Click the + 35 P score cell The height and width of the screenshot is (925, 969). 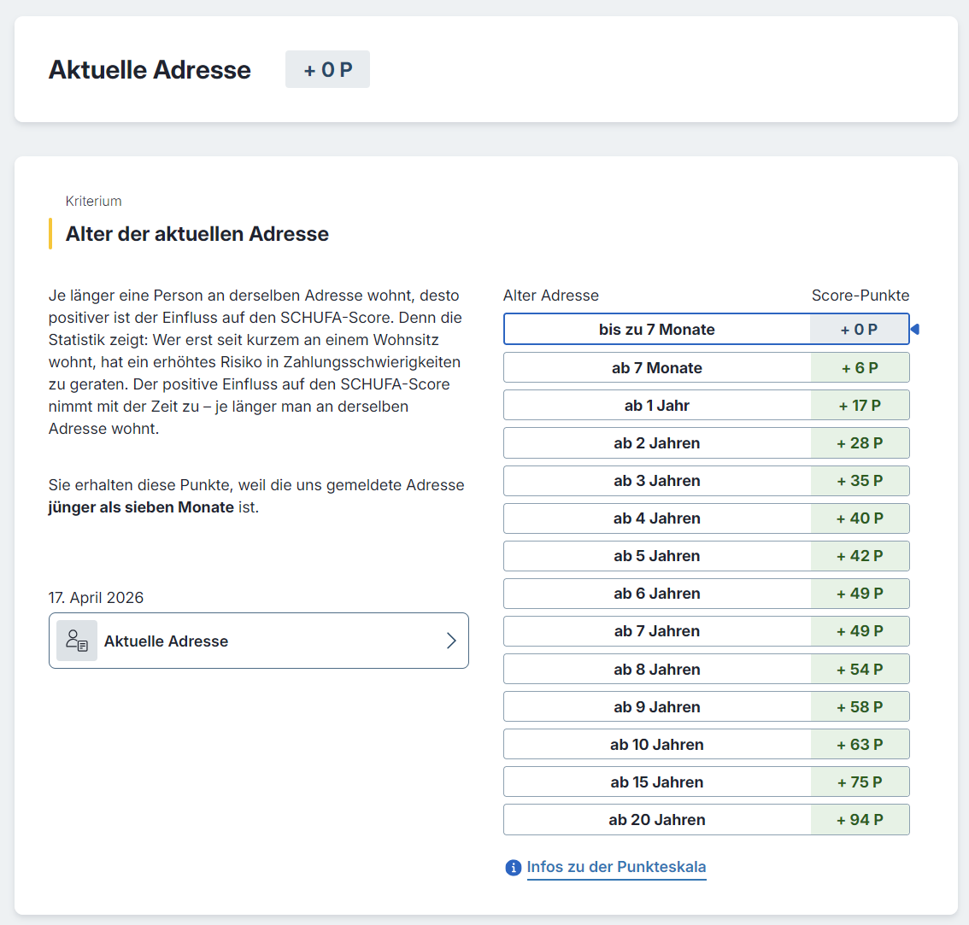click(x=860, y=481)
